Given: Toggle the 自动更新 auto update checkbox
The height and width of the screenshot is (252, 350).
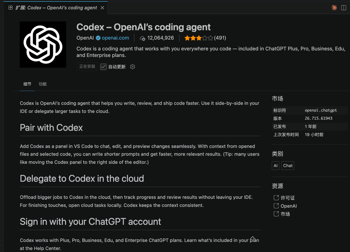Looking at the screenshot, I should click(103, 67).
